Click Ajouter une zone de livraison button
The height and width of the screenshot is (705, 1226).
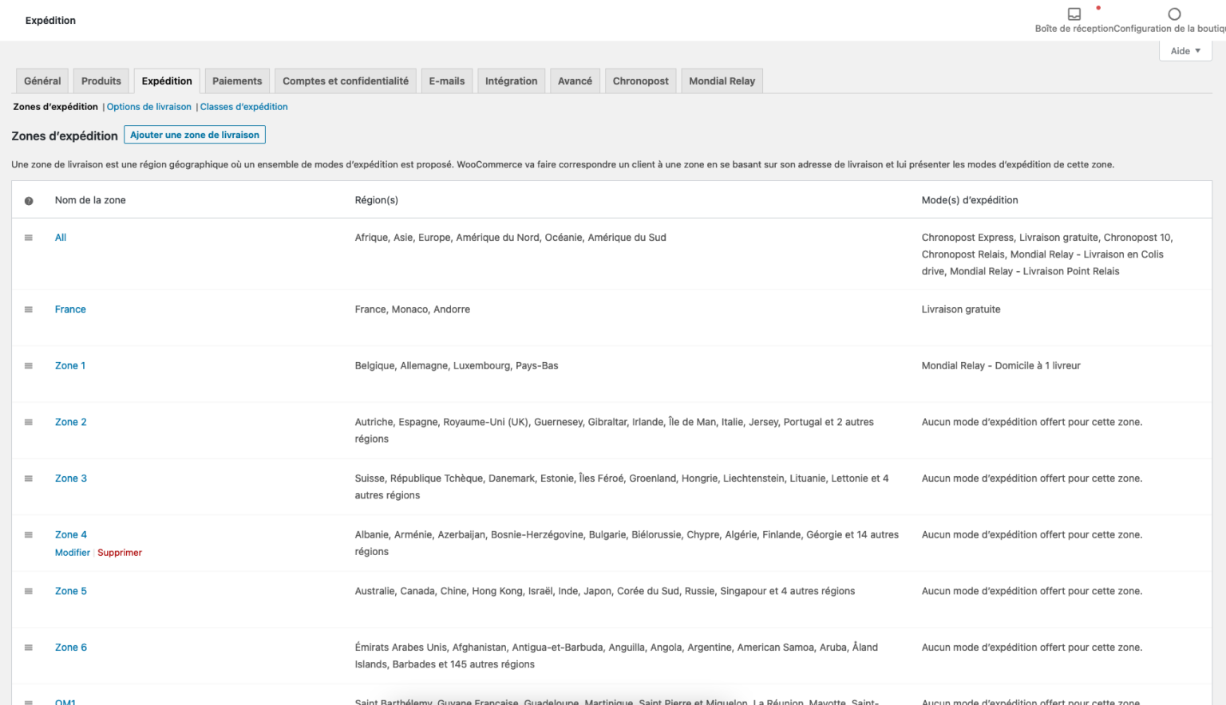click(x=195, y=135)
